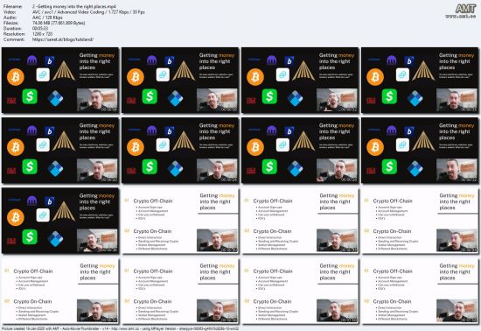Image resolution: width=481 pixels, height=331 pixels.
Task: Select the filename "2 -Getting money into the right places.mp4"
Action: 74,6
